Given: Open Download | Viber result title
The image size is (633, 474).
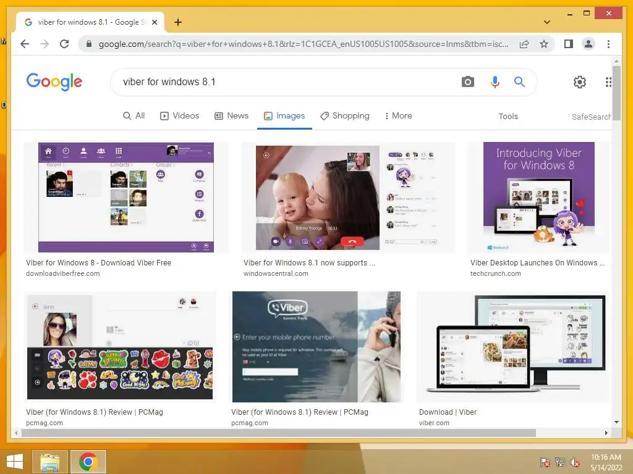Looking at the screenshot, I should pos(448,412).
